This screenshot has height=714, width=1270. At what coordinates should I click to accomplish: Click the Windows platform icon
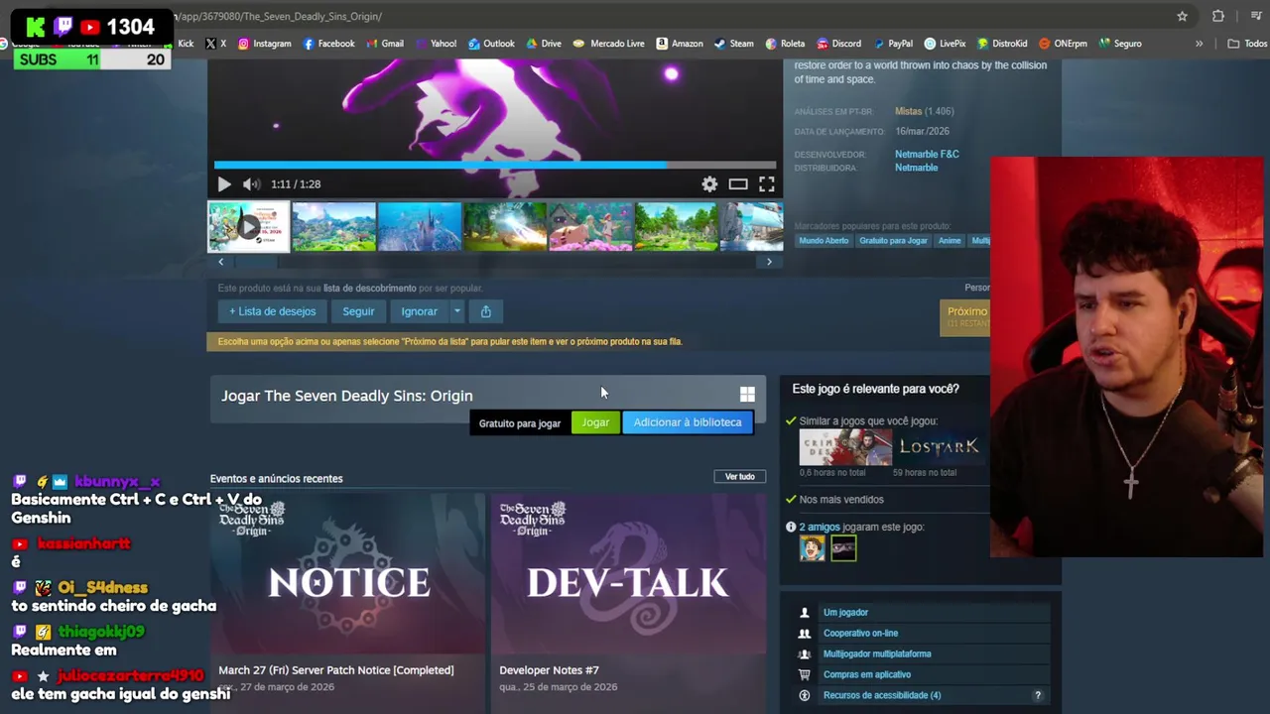747,395
